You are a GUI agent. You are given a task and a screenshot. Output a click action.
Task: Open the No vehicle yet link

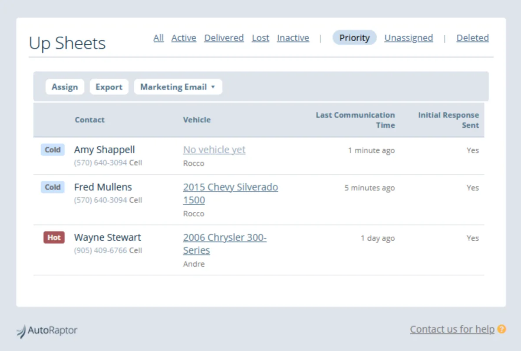pyautogui.click(x=214, y=150)
